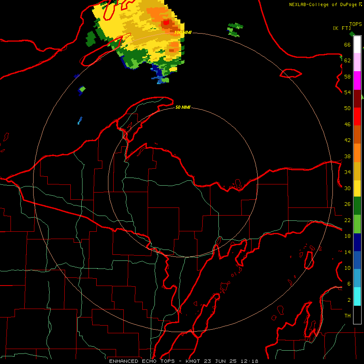Select the magenta 58 kft legend swatch

357,80
